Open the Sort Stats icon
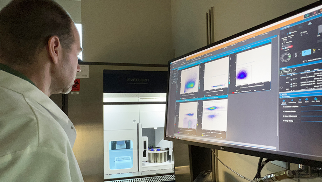 point(316,100)
